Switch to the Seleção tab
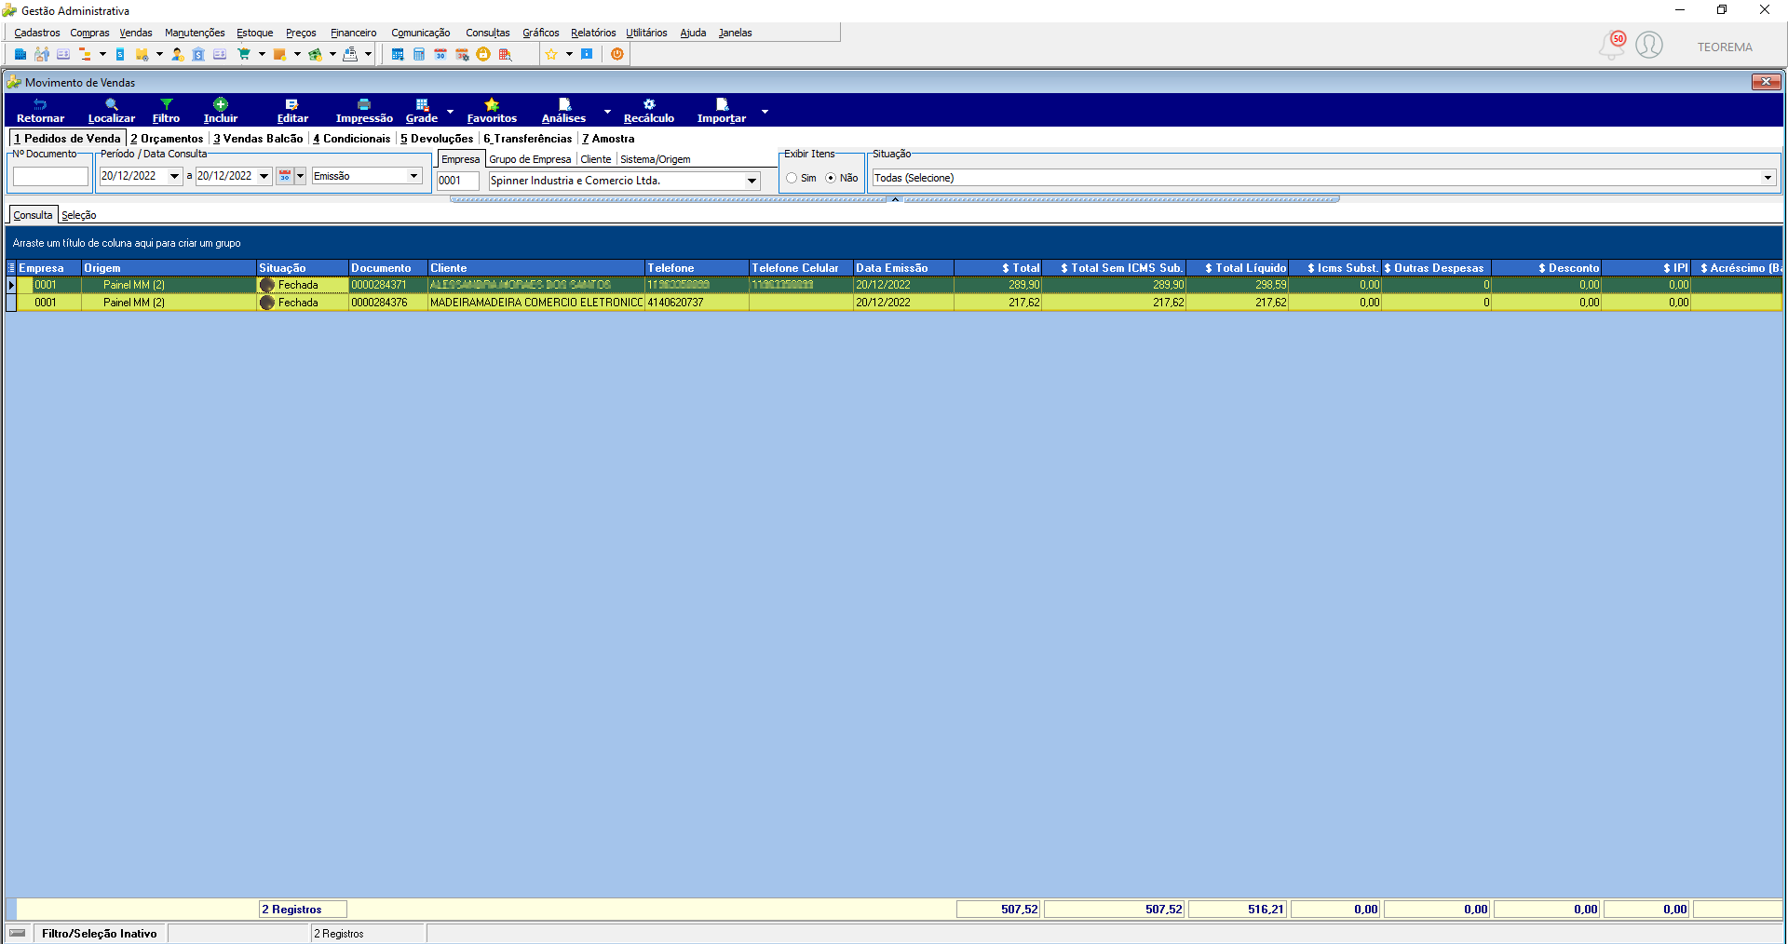 [x=79, y=215]
